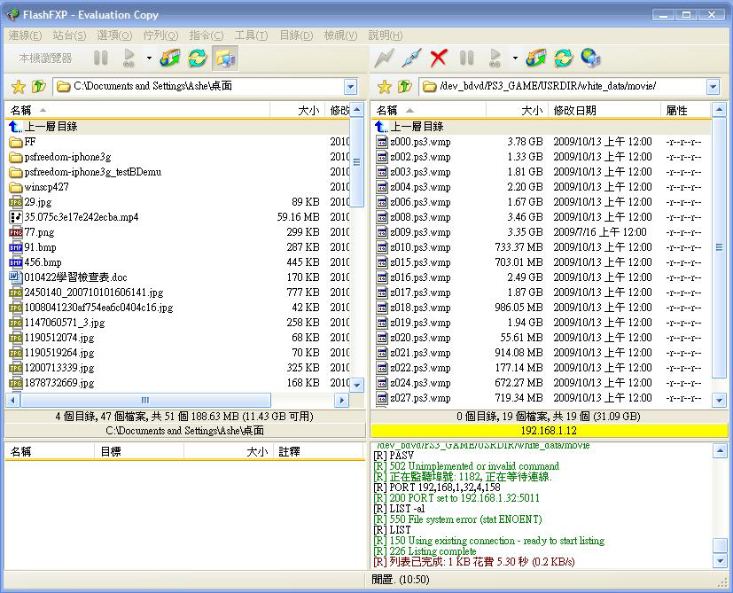This screenshot has height=593, width=733.
Task: Click the remote list vertical scrollbar thumb
Action: tap(719, 247)
